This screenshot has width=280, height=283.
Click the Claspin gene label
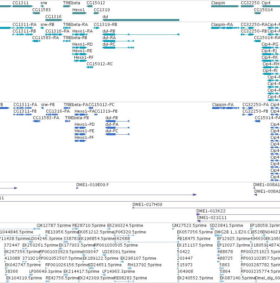point(218,3)
